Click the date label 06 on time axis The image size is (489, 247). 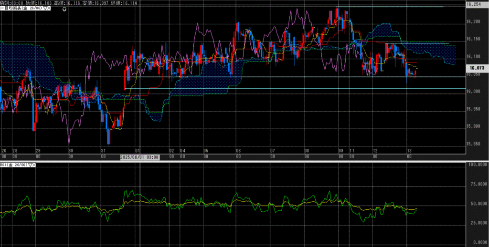[239, 151]
